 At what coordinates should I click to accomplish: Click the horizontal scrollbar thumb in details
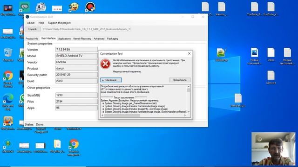pos(122,116)
